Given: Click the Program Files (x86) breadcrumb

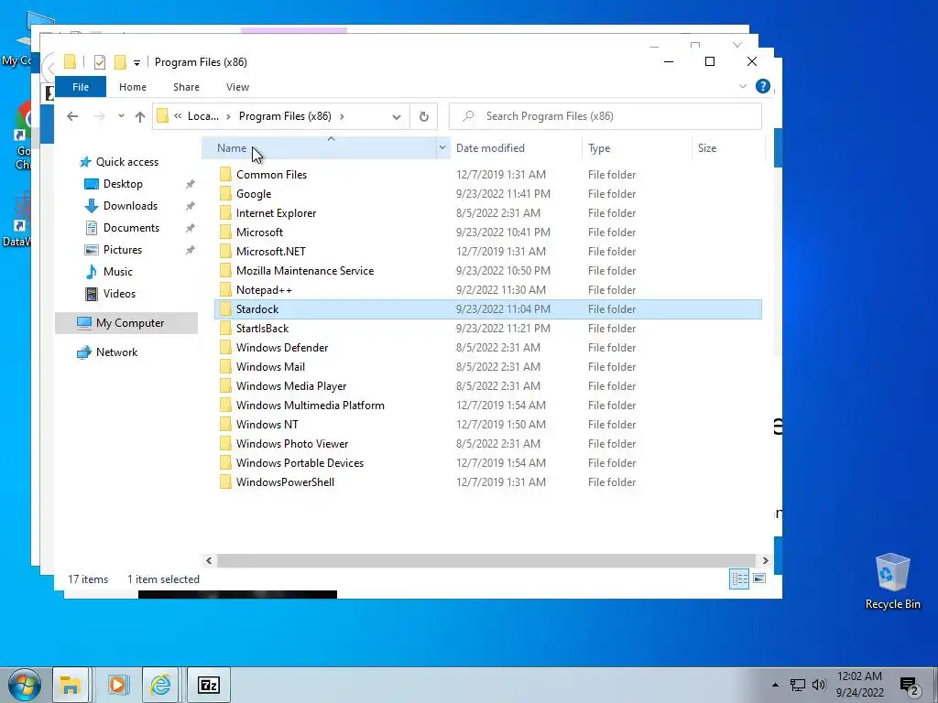Looking at the screenshot, I should pyautogui.click(x=285, y=116).
